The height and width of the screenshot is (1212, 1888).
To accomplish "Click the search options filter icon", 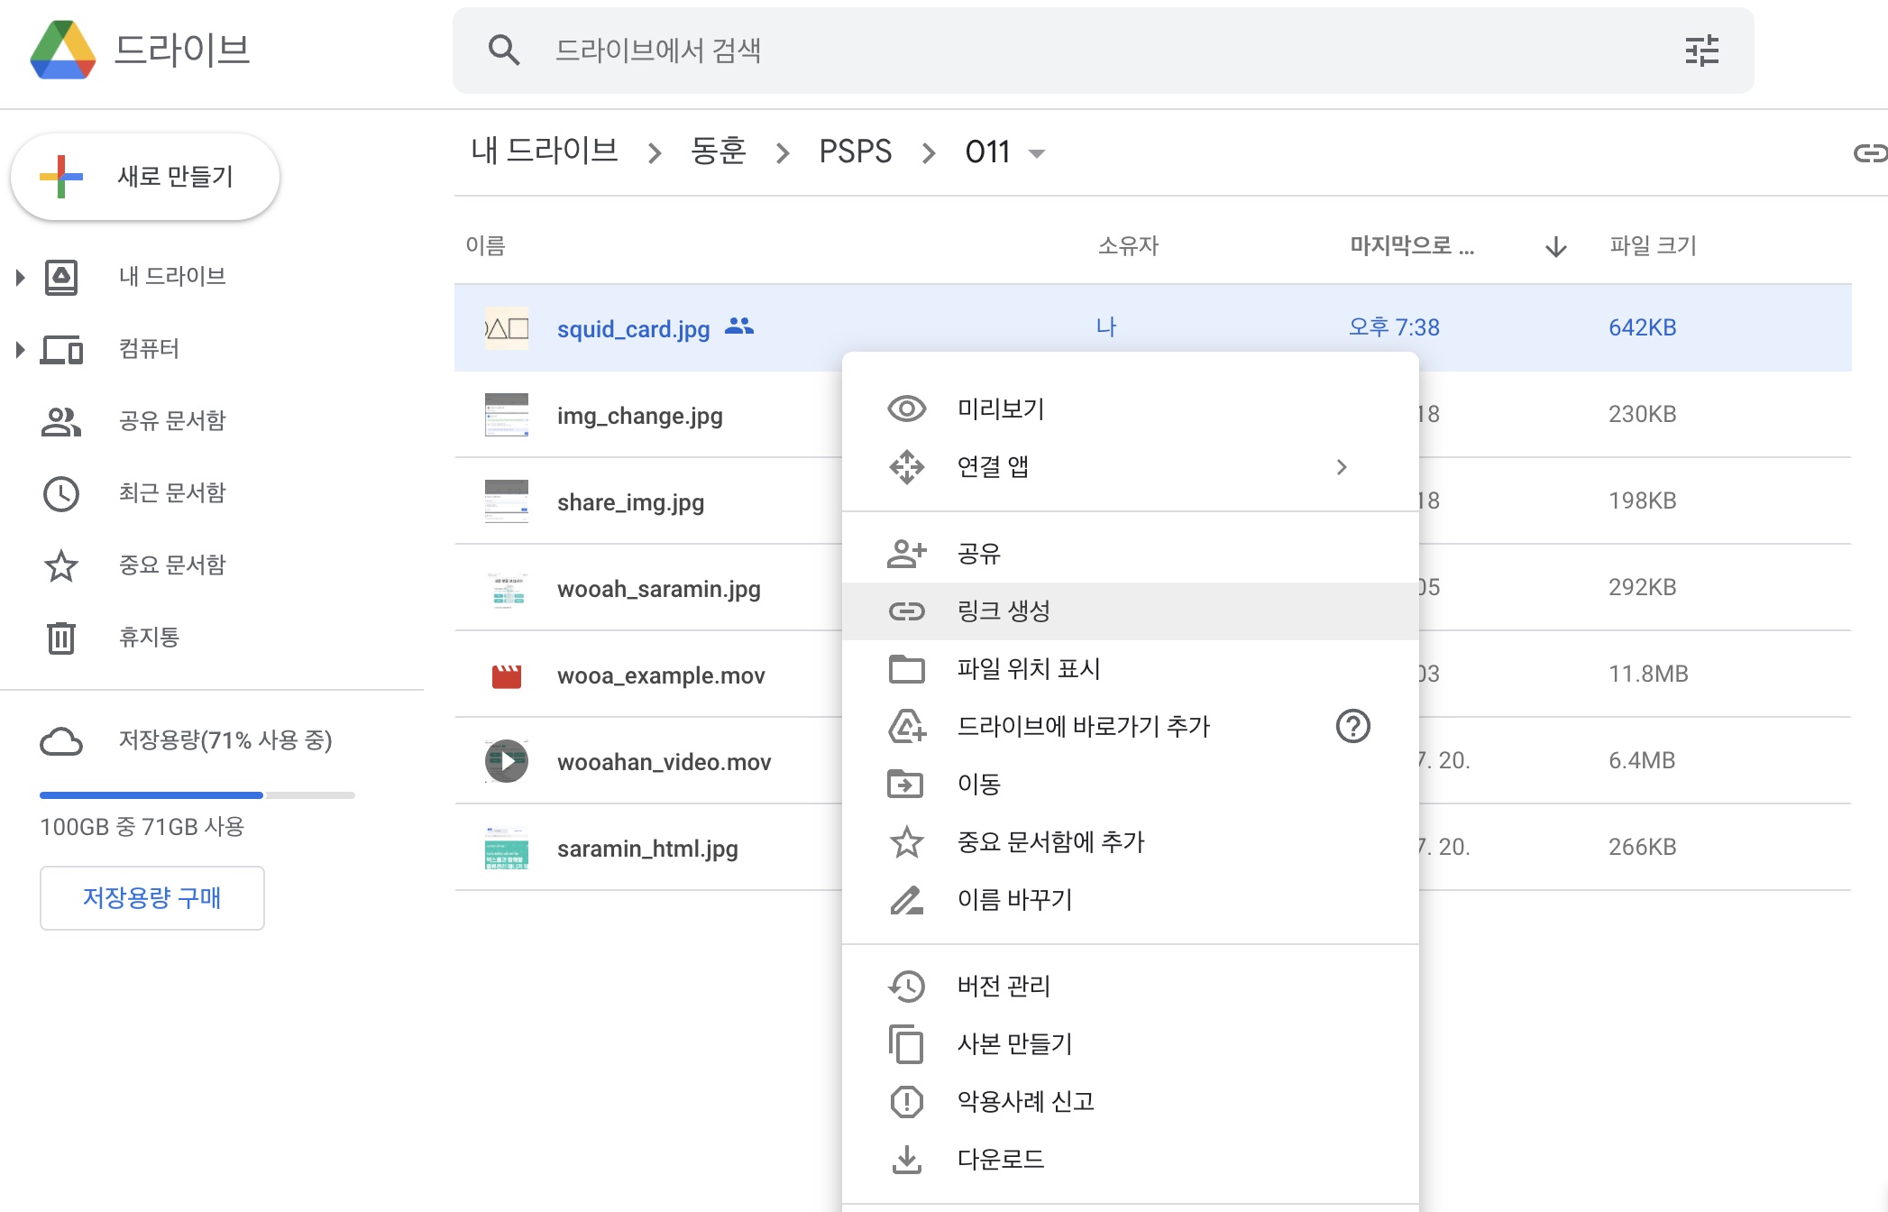I will (1701, 50).
